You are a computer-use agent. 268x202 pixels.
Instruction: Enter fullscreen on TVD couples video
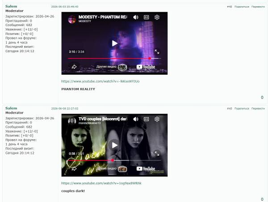click(x=157, y=153)
